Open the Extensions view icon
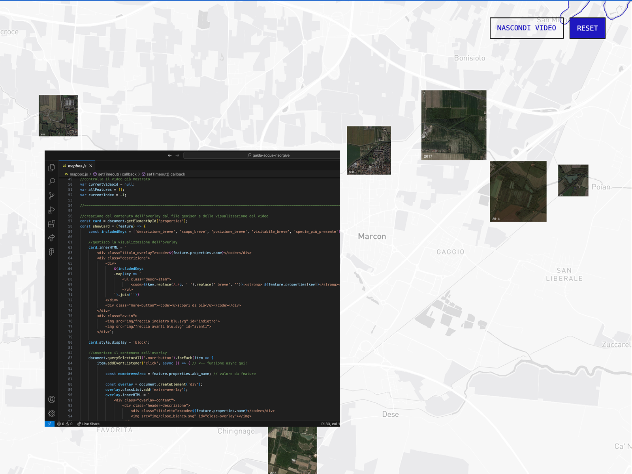 (x=52, y=224)
